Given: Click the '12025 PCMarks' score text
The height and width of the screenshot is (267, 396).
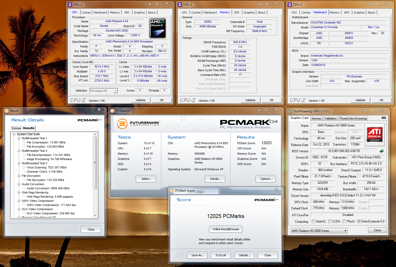Looking at the screenshot, I should pos(226,216).
